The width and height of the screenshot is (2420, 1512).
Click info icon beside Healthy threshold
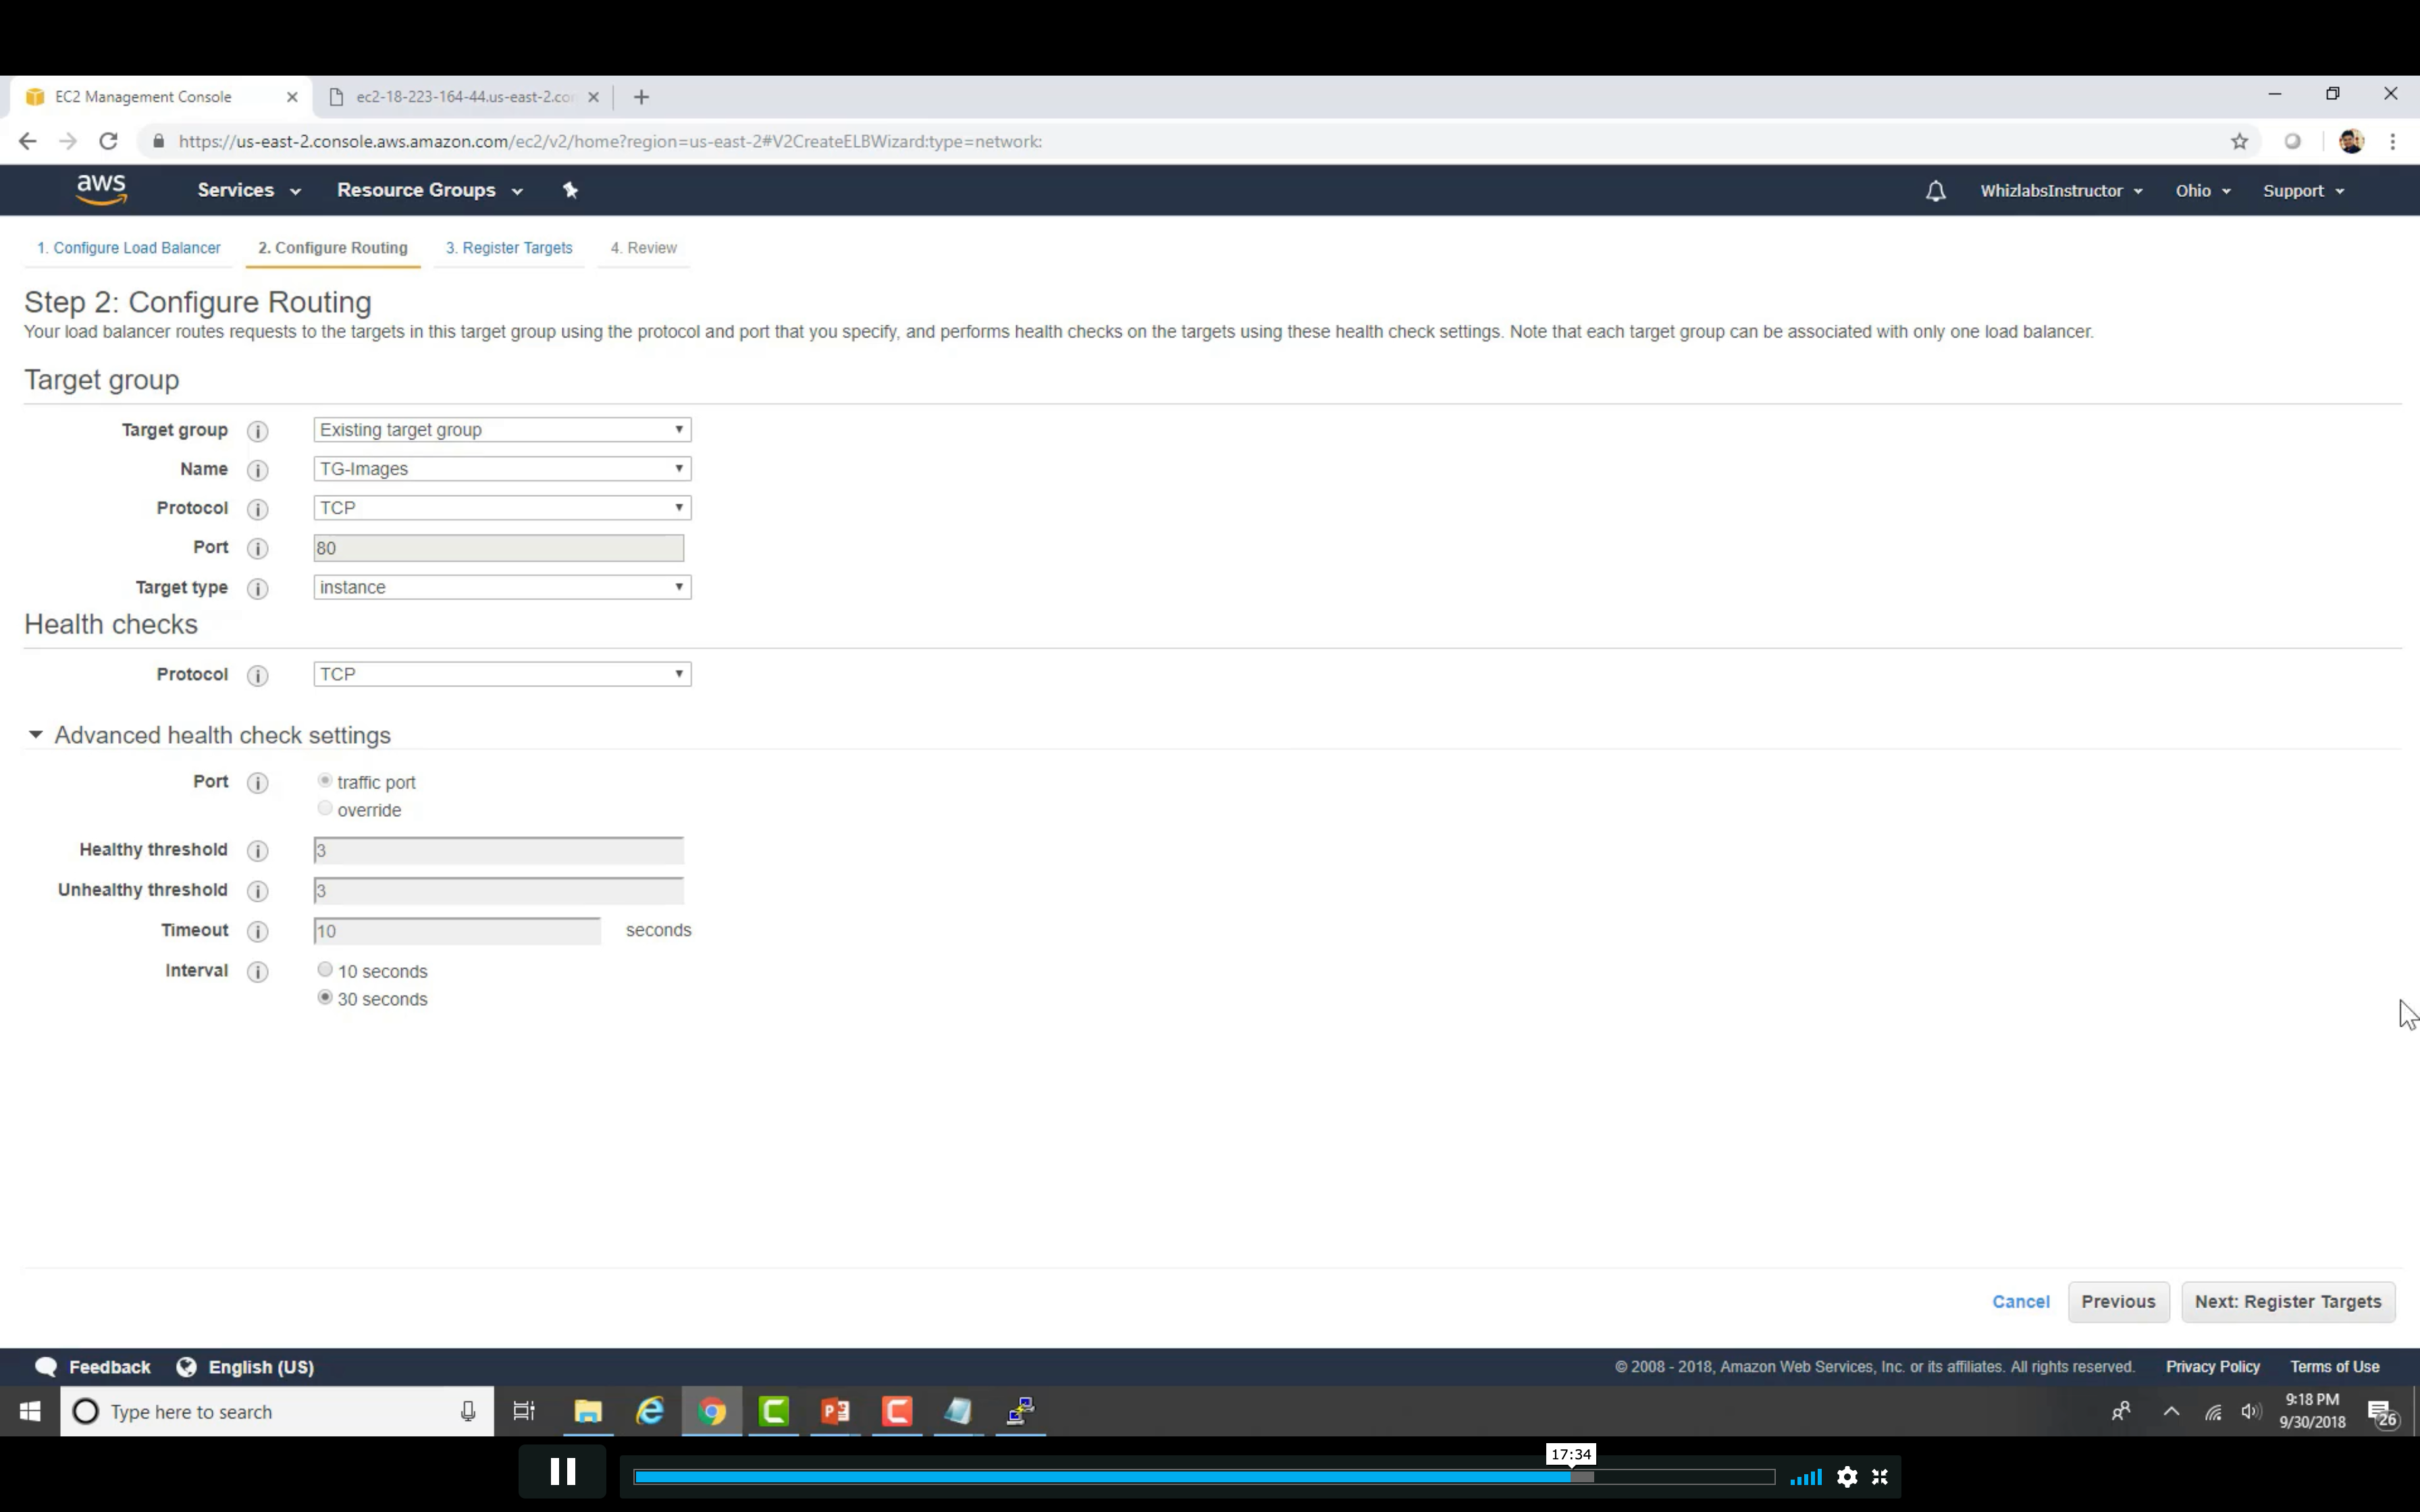pos(257,851)
